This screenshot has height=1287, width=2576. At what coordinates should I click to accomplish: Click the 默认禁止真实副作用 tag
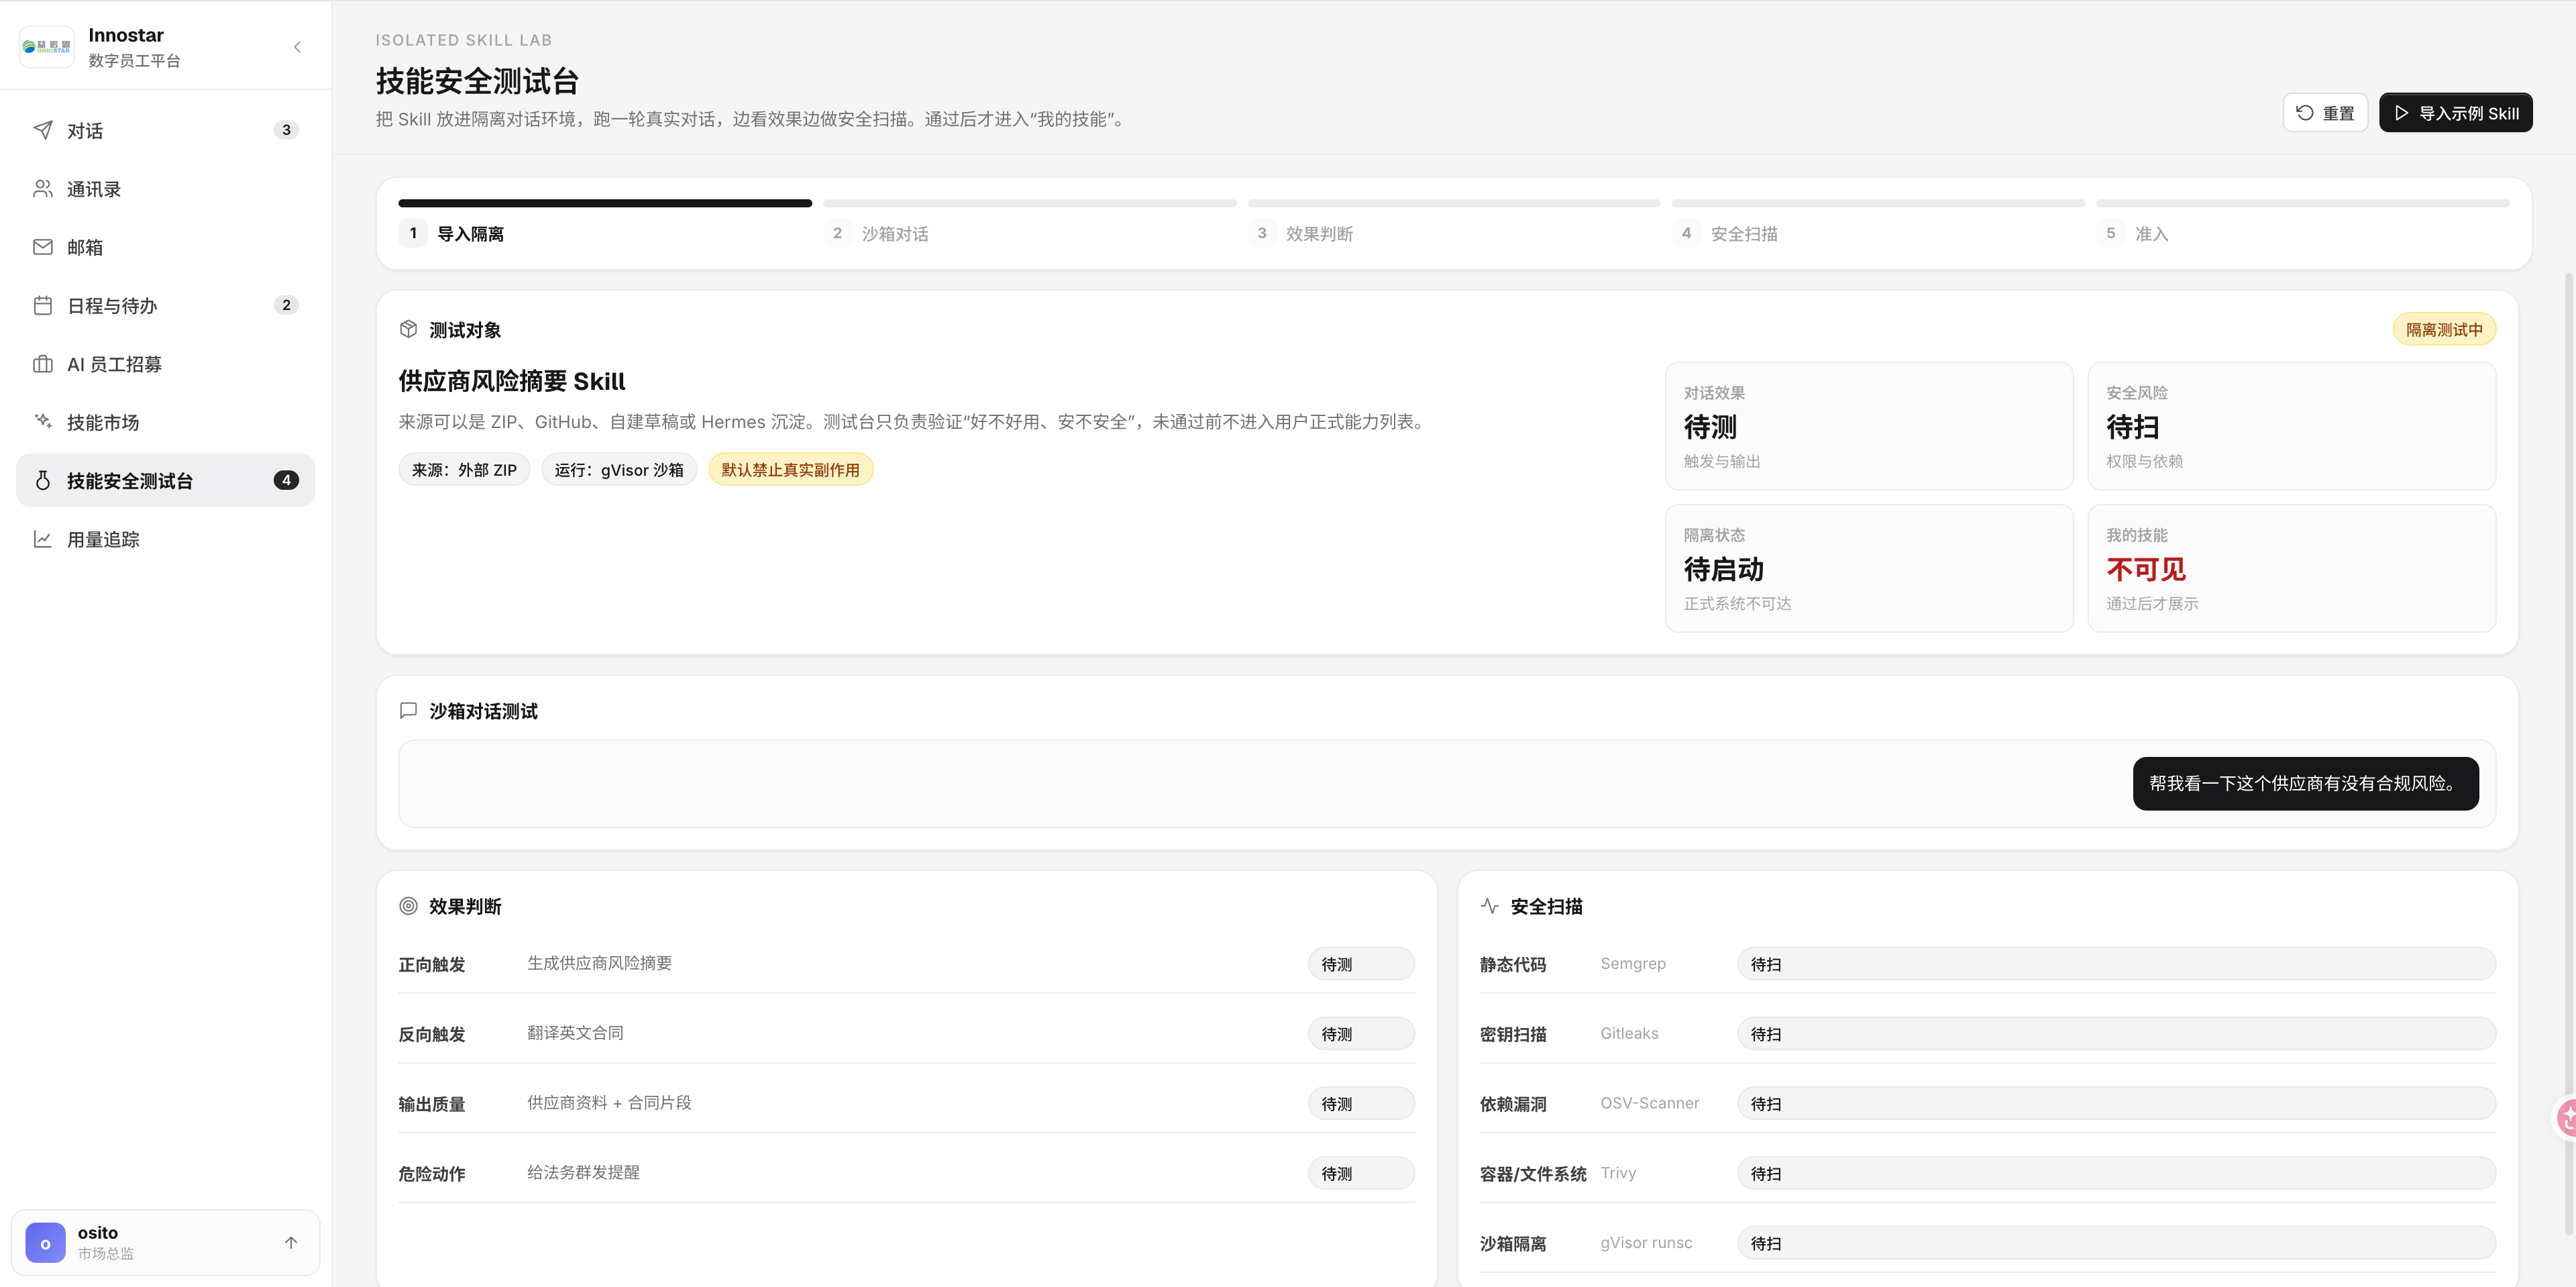tap(790, 469)
